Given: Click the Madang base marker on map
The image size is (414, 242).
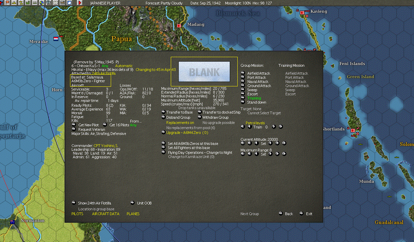Looking at the screenshot, I should coord(179,26).
